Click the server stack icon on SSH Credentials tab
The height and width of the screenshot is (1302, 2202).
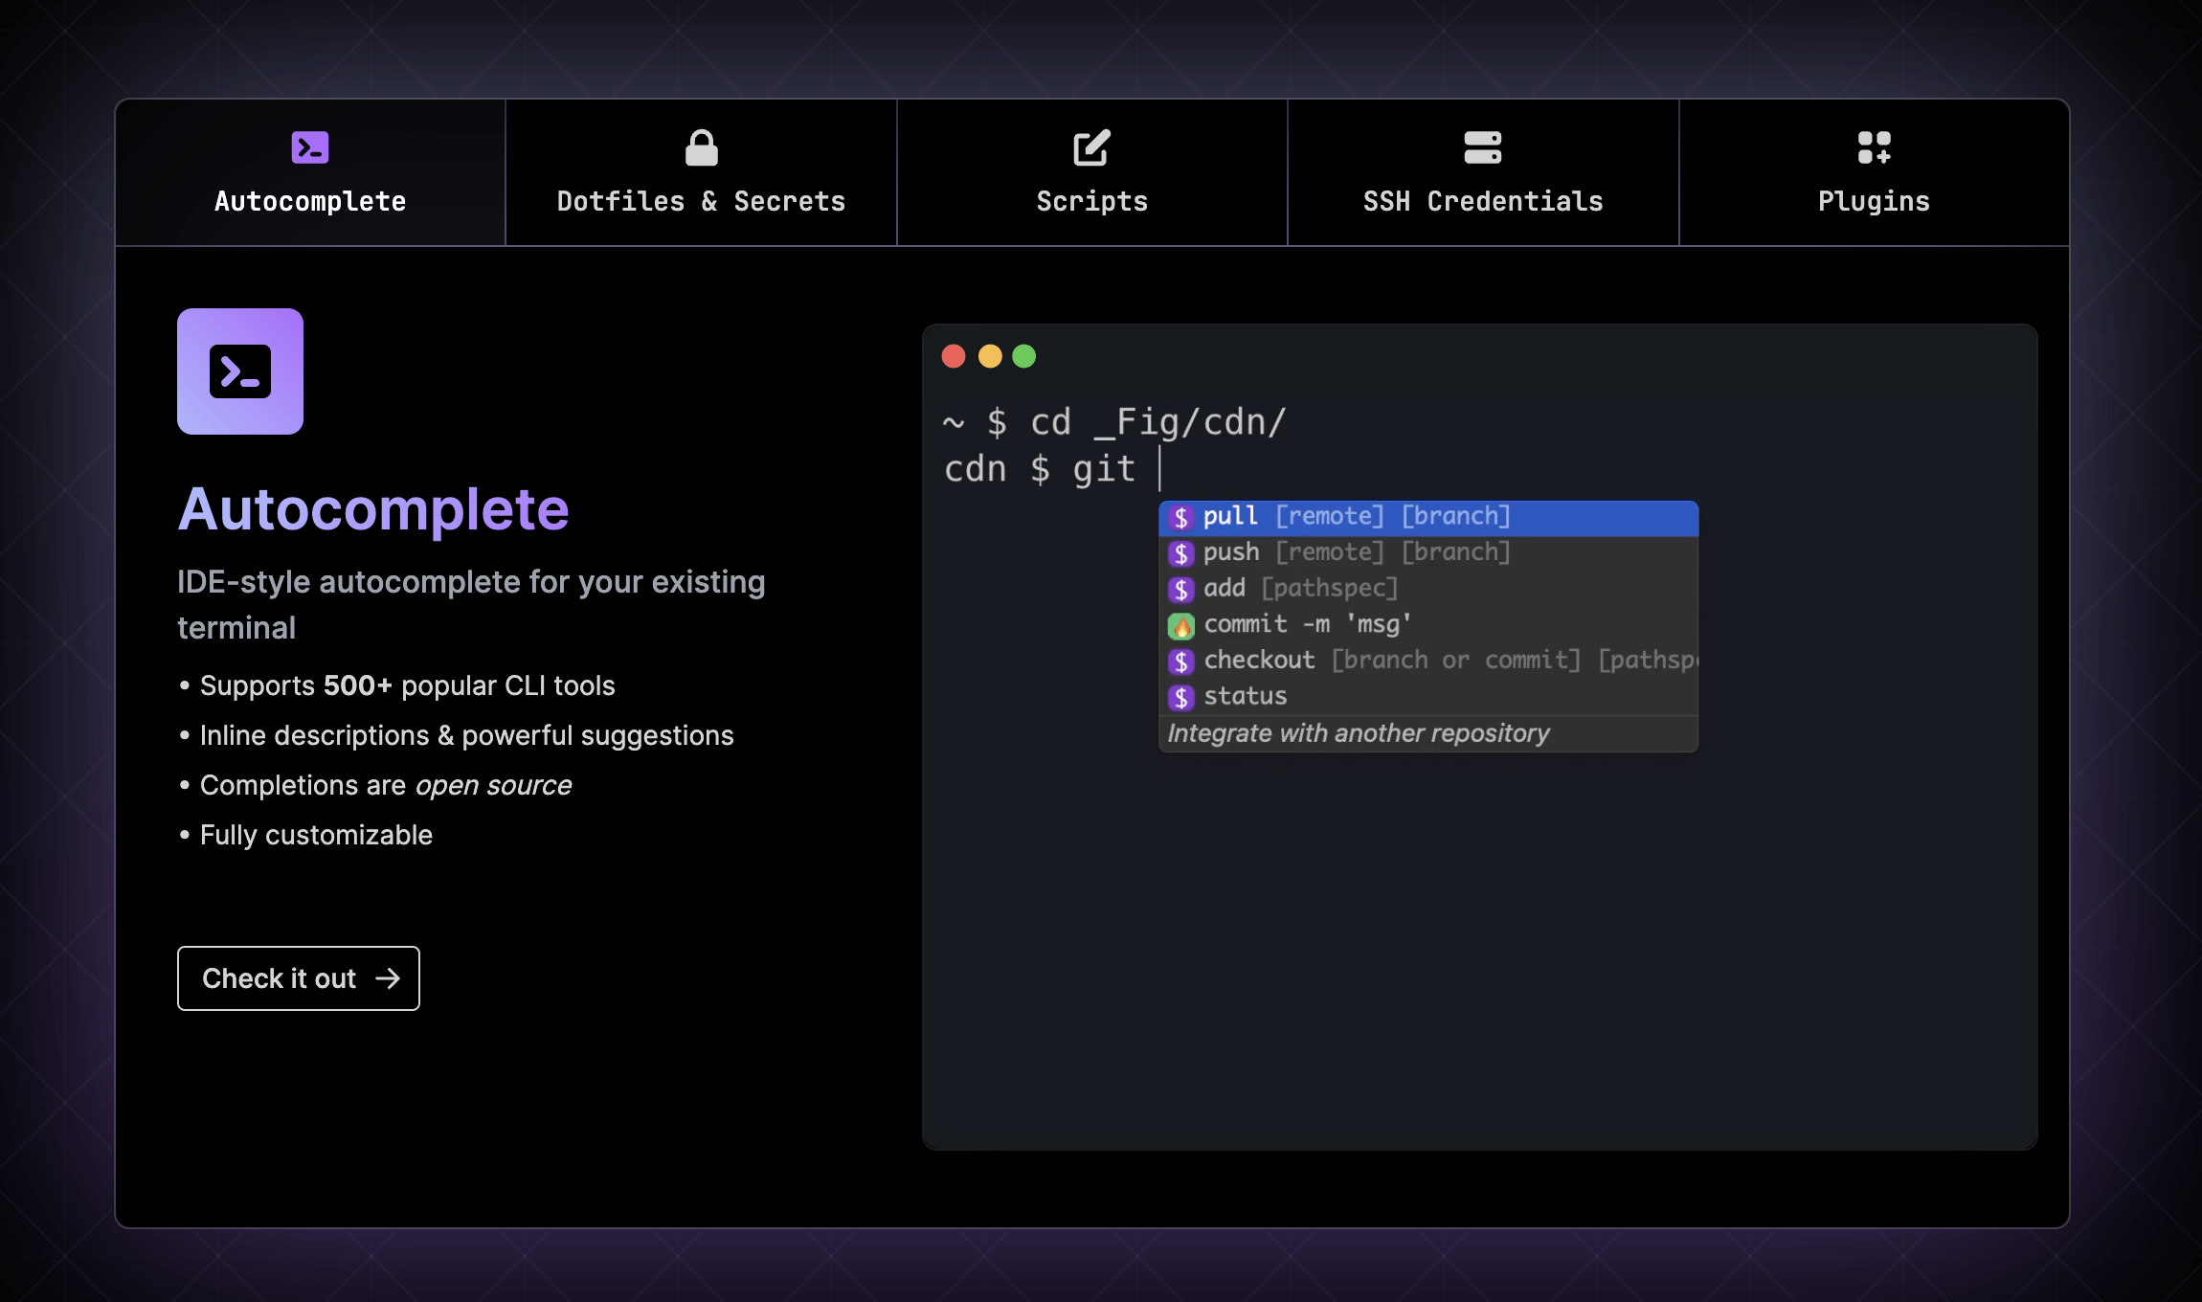(x=1483, y=146)
